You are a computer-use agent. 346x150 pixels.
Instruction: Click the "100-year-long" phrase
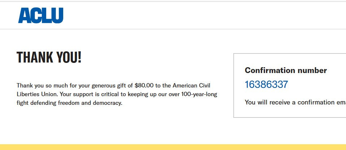(x=199, y=94)
